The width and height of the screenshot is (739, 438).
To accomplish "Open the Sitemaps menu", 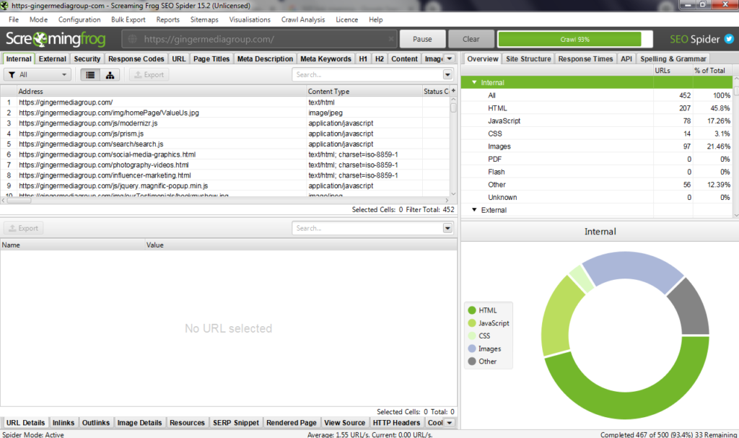I will [x=204, y=19].
